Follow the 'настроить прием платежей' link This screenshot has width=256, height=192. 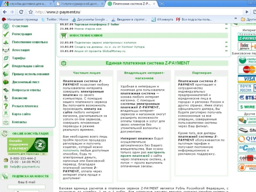(143, 154)
